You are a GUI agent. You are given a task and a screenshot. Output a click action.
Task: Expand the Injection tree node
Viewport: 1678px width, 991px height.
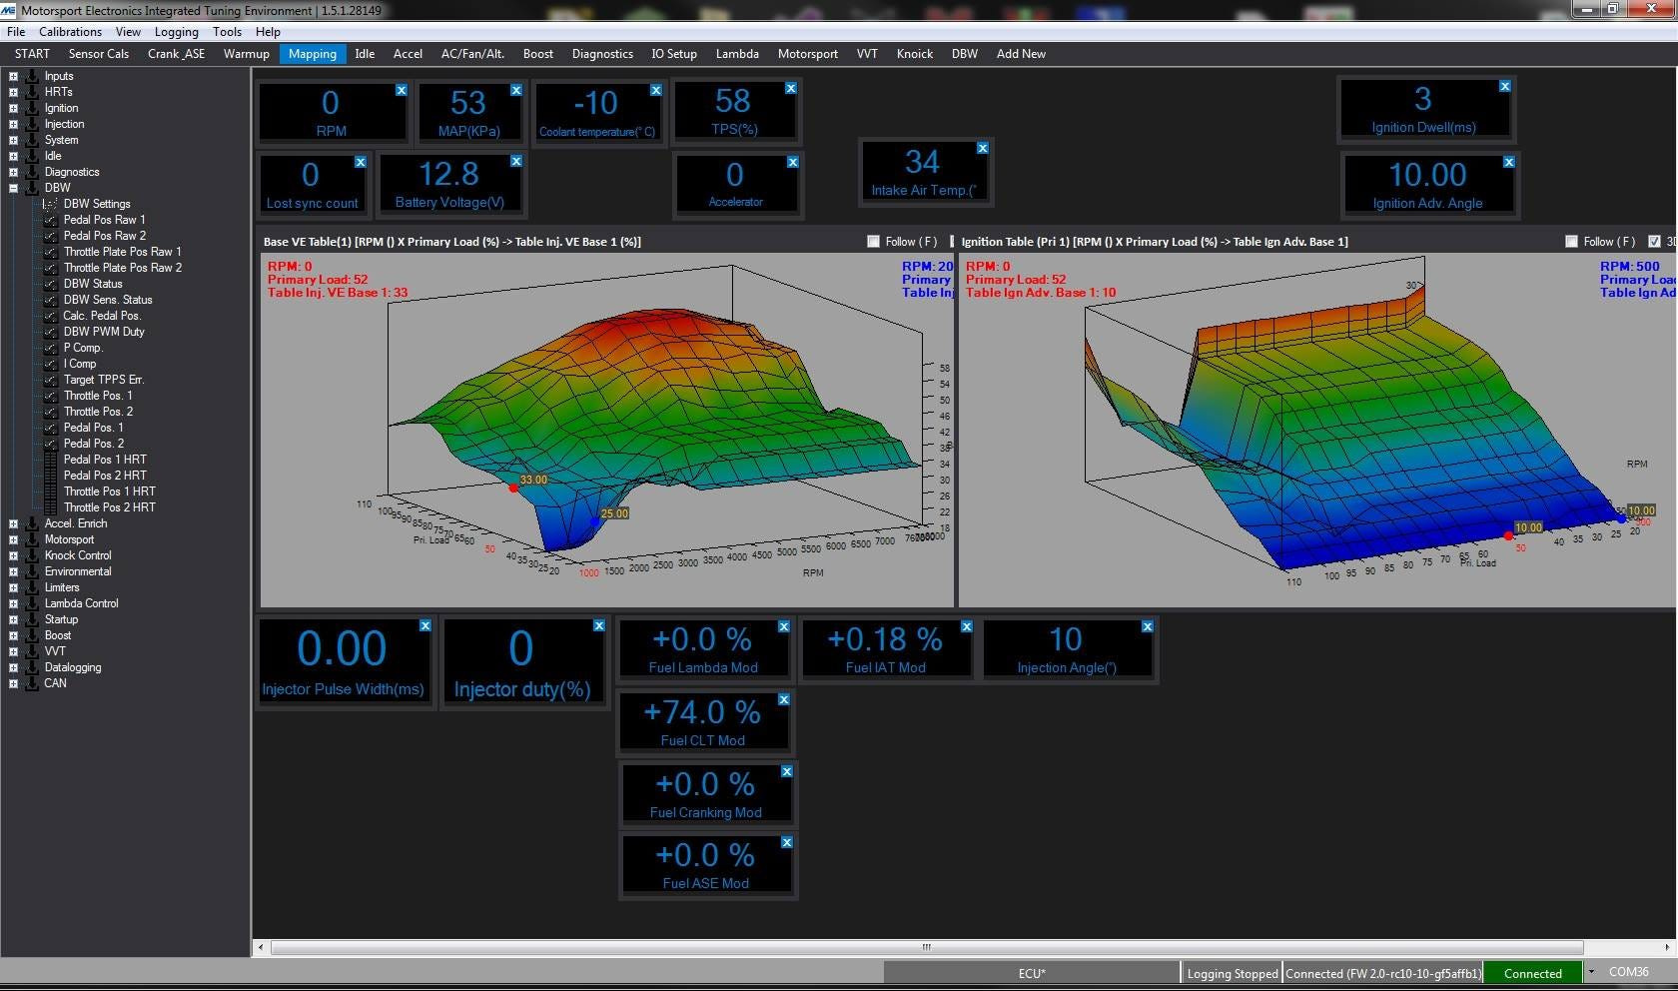click(13, 124)
